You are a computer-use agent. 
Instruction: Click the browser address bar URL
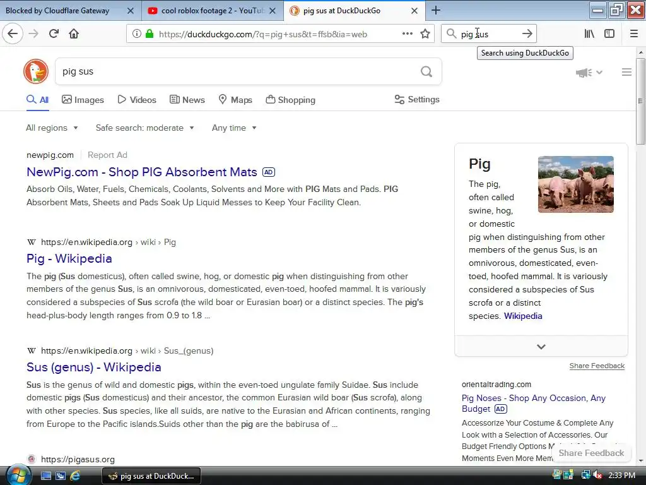(263, 34)
